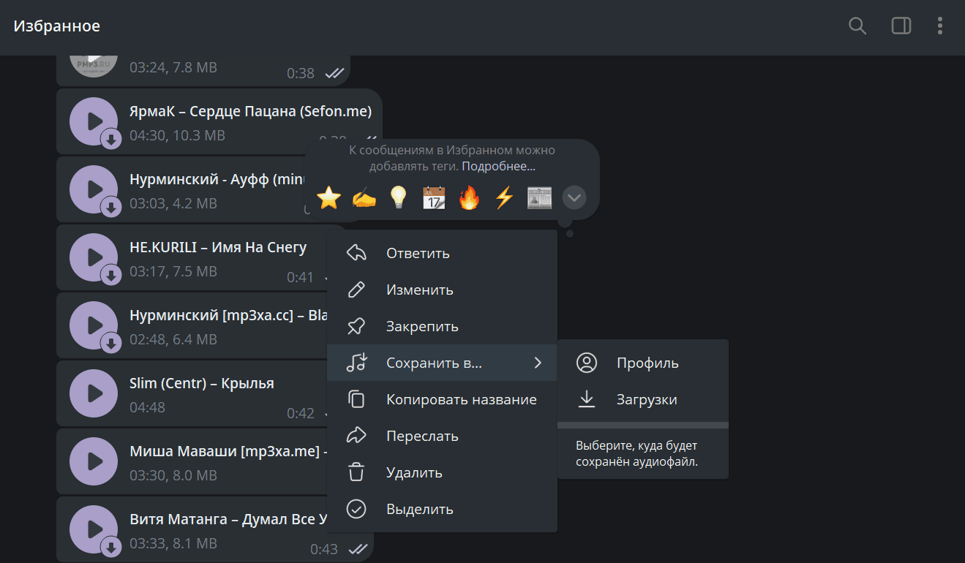Viewport: 965px width, 563px height.
Task: Add the calendar emoji tag
Action: pos(433,197)
